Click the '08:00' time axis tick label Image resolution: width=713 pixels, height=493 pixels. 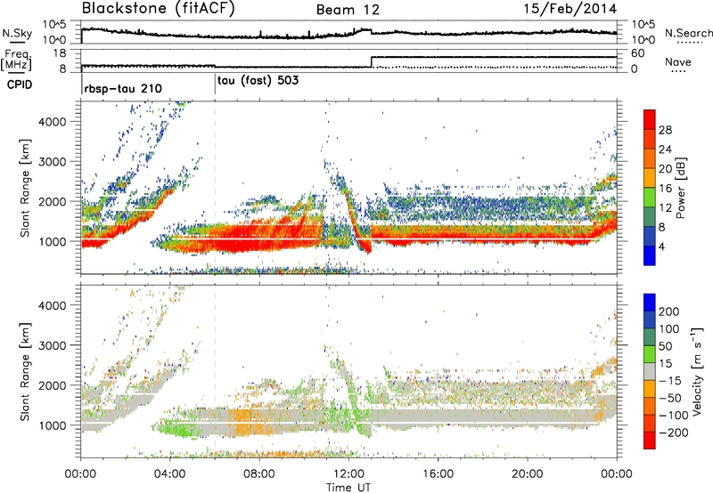pos(259,474)
